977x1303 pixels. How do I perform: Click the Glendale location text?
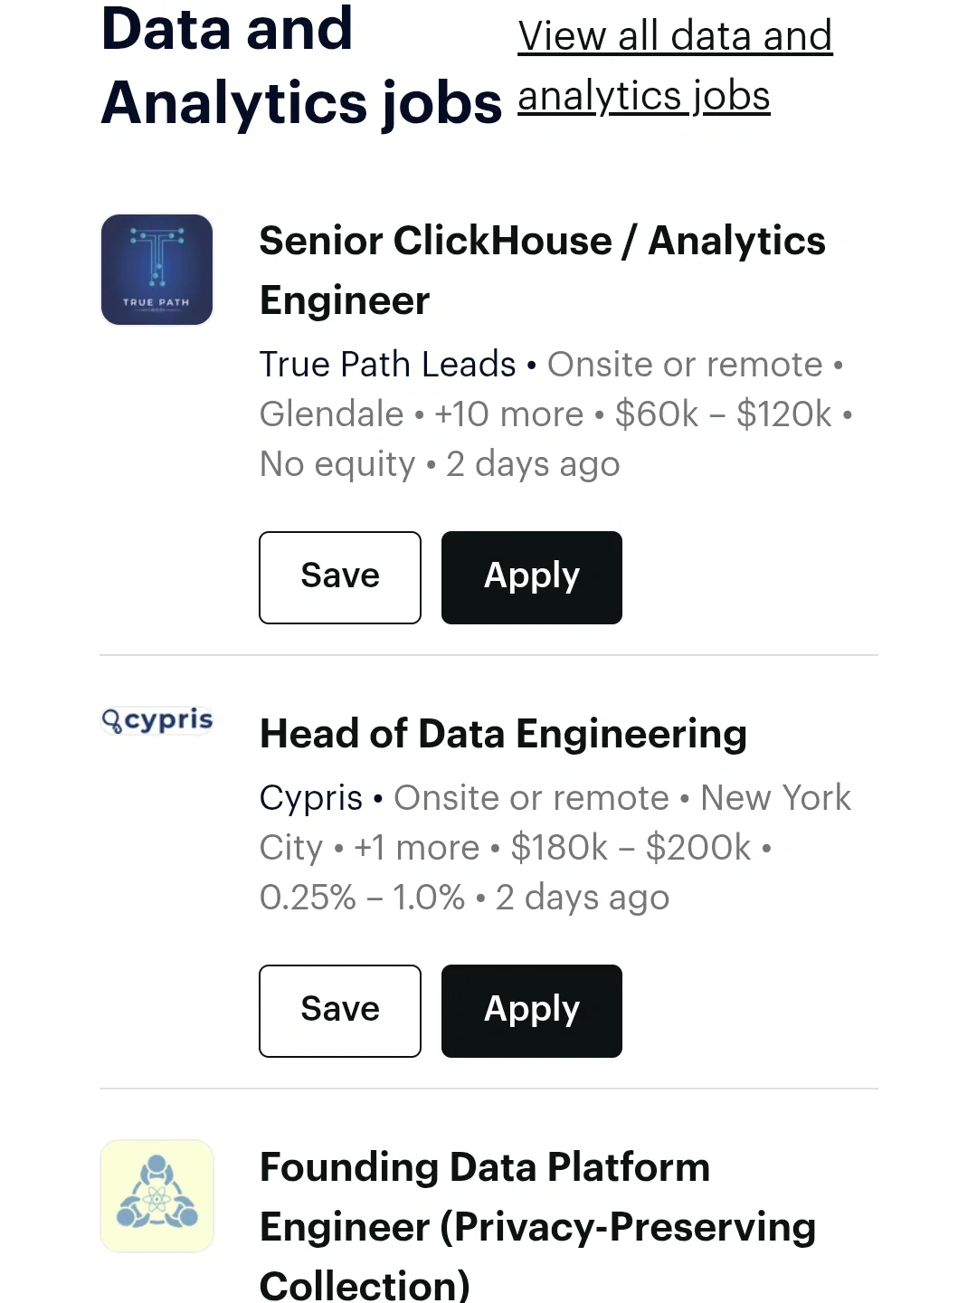click(331, 414)
